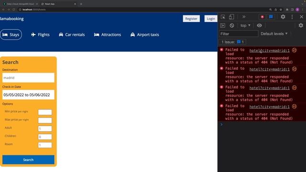This screenshot has width=306, height=172.
Task: Open a new browser tab
Action: tap(81, 4)
